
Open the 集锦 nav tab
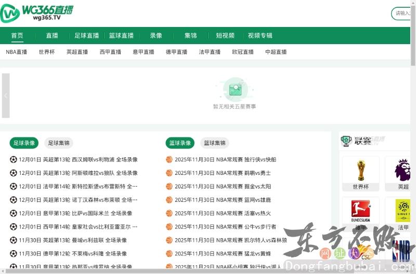point(191,35)
